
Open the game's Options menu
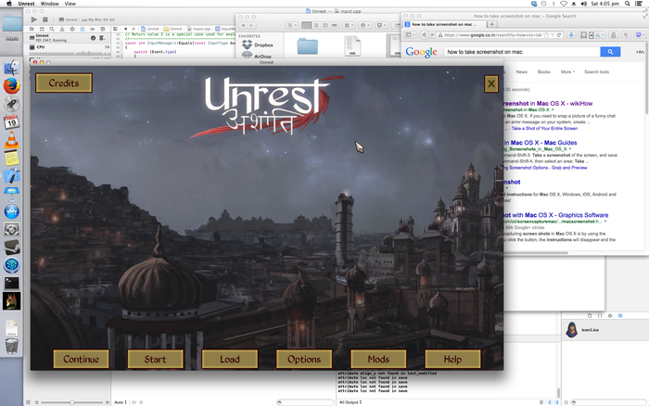tap(304, 360)
